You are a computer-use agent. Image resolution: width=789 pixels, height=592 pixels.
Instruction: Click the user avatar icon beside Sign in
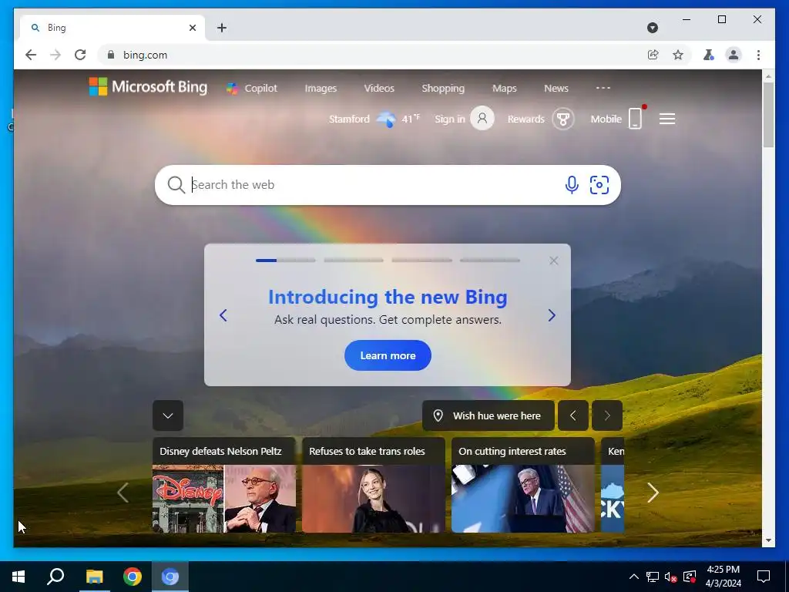[482, 118]
